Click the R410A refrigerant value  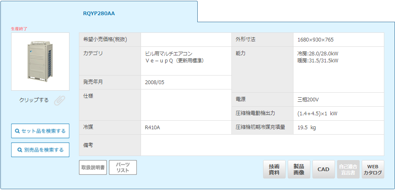point(152,128)
